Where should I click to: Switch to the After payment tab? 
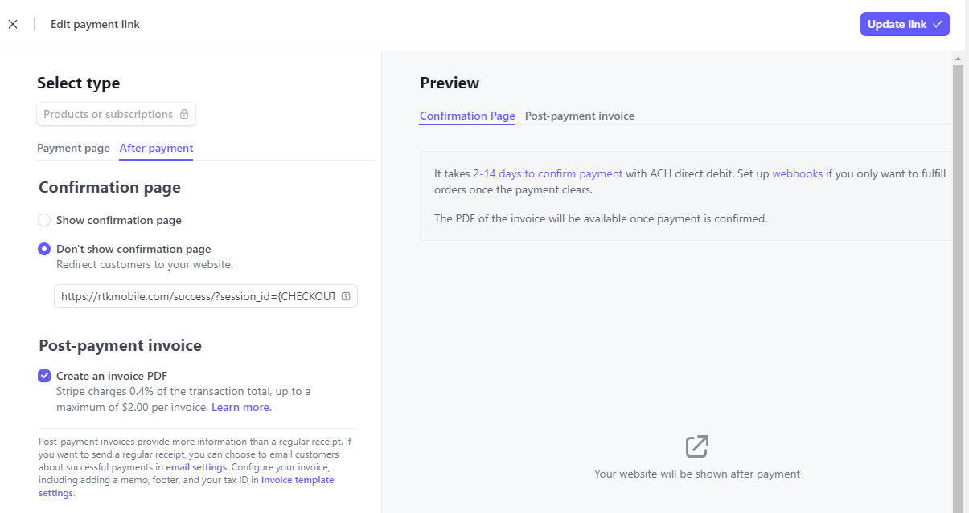click(156, 148)
